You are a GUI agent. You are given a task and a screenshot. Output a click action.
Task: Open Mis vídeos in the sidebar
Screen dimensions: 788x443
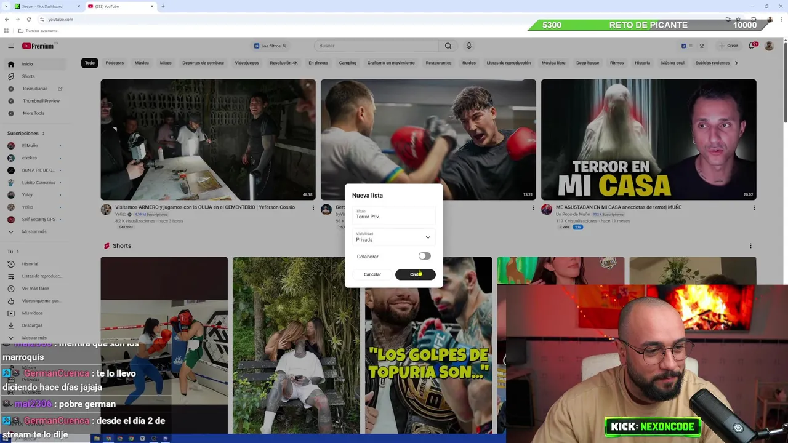(x=32, y=313)
